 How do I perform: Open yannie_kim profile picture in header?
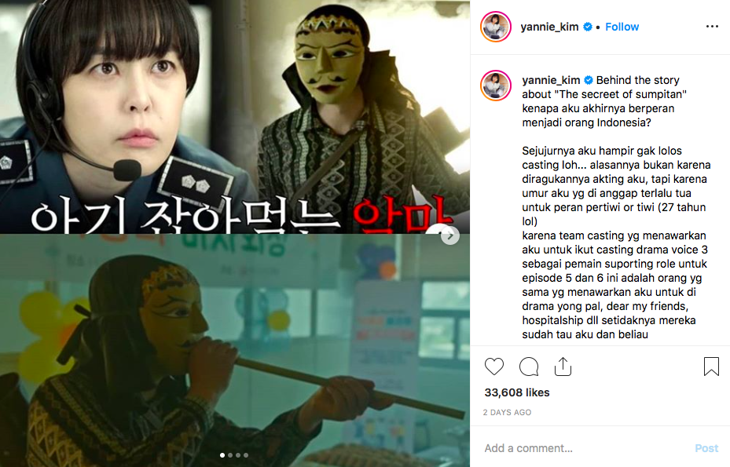click(496, 27)
